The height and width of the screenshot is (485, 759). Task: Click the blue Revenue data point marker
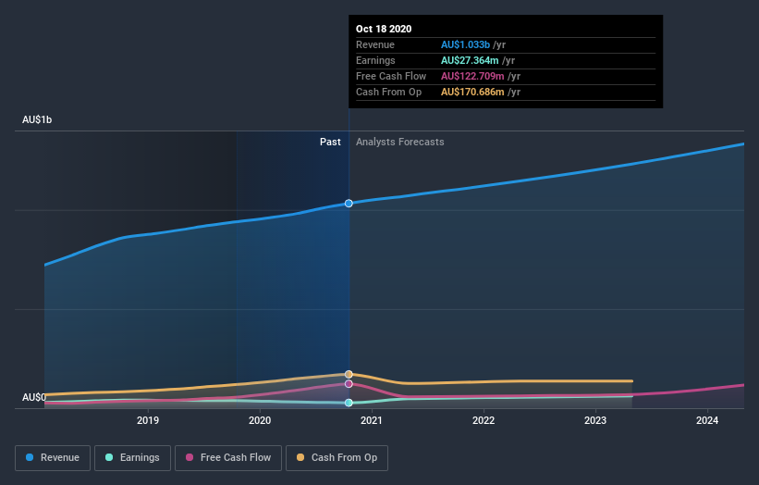[349, 204]
